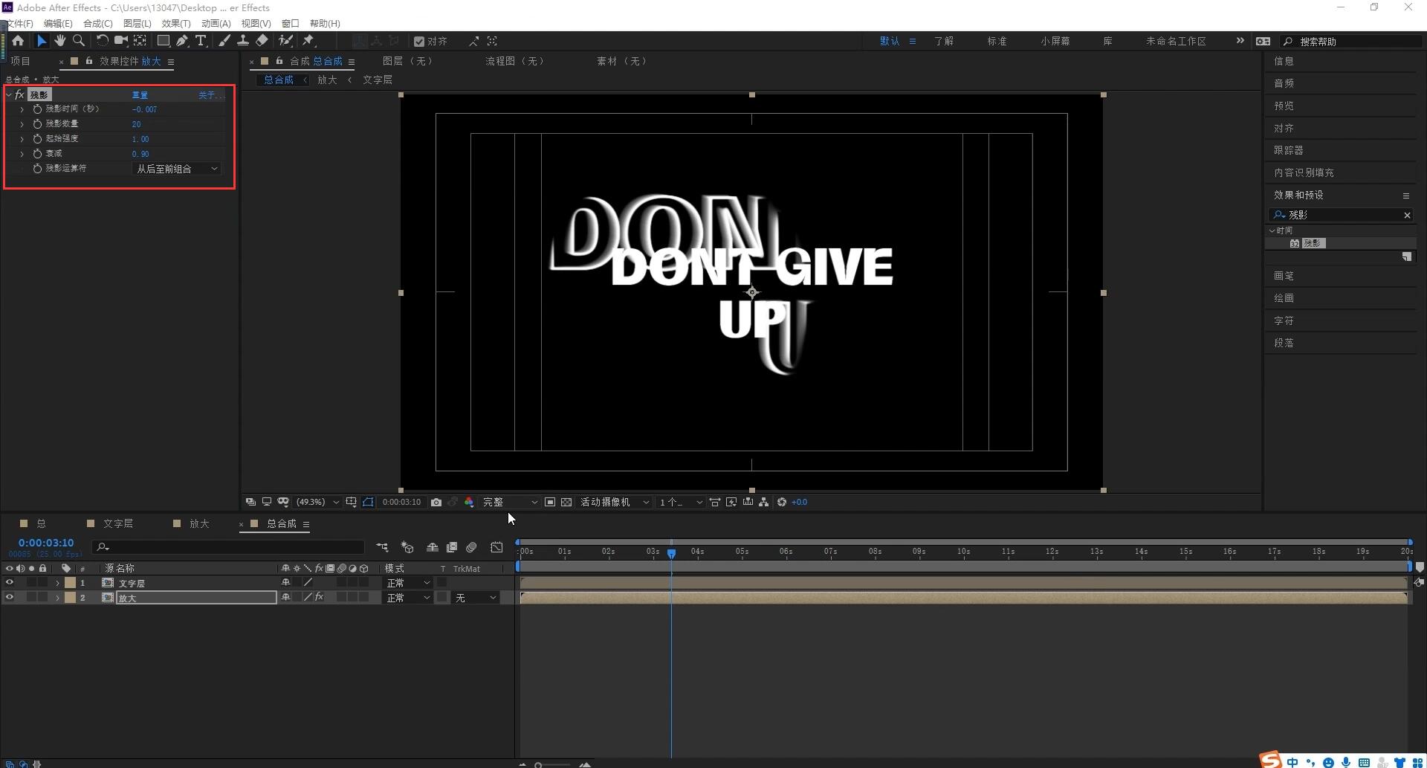This screenshot has height=768, width=1427.
Task: Select the Type (T) tool
Action: tap(201, 41)
